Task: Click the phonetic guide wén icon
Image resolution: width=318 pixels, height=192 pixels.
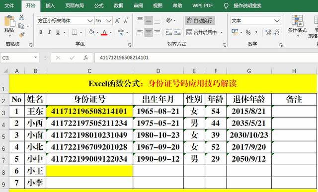Action: (x=121, y=32)
